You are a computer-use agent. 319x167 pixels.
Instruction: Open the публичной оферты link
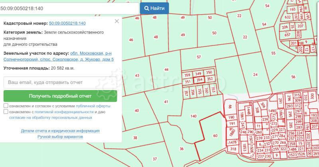(x=93, y=106)
